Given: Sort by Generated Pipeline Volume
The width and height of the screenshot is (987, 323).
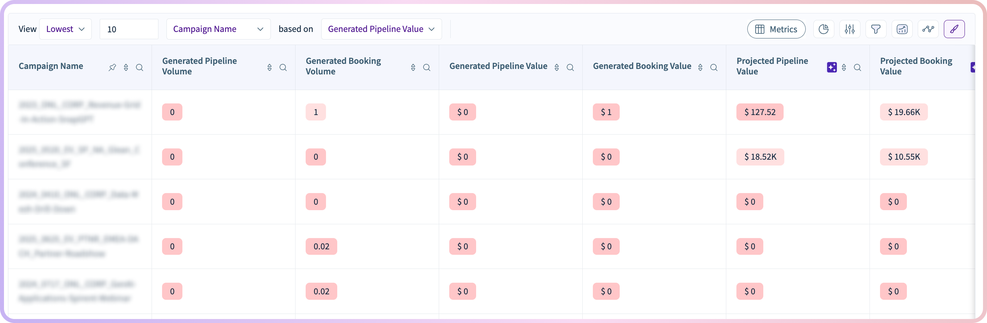Looking at the screenshot, I should [x=269, y=68].
